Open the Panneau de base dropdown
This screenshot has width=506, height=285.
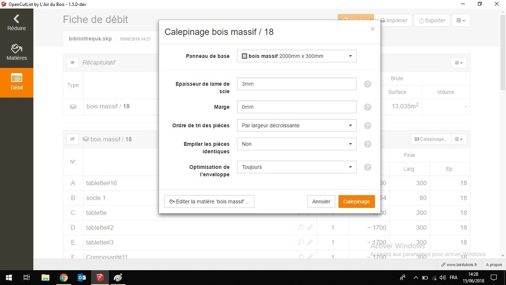(296, 56)
